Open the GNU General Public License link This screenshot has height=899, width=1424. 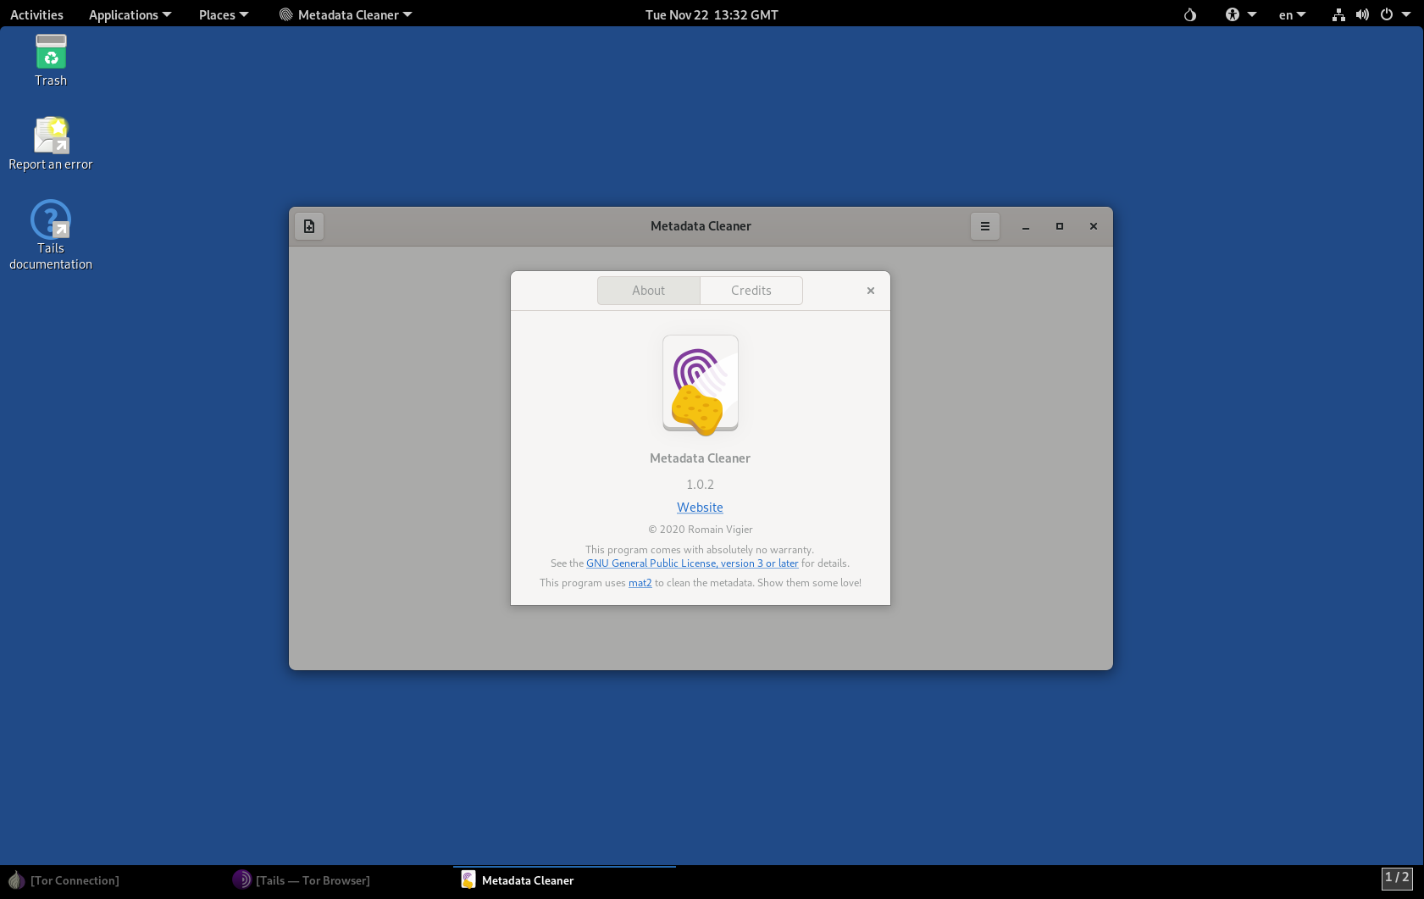(692, 563)
